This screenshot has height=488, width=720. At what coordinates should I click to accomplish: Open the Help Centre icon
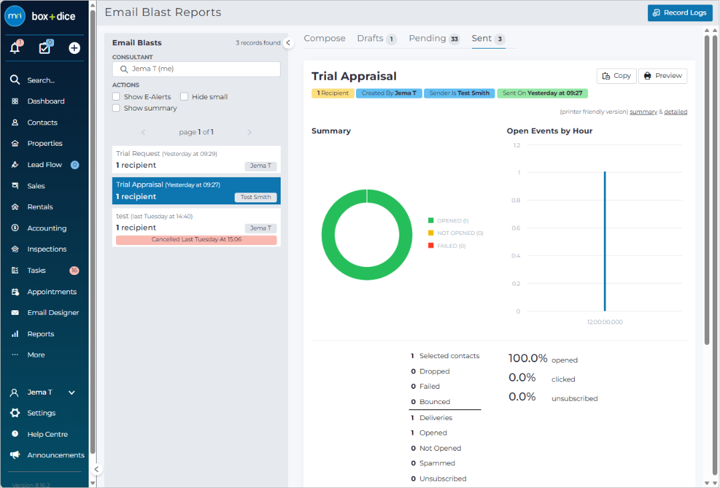(15, 434)
